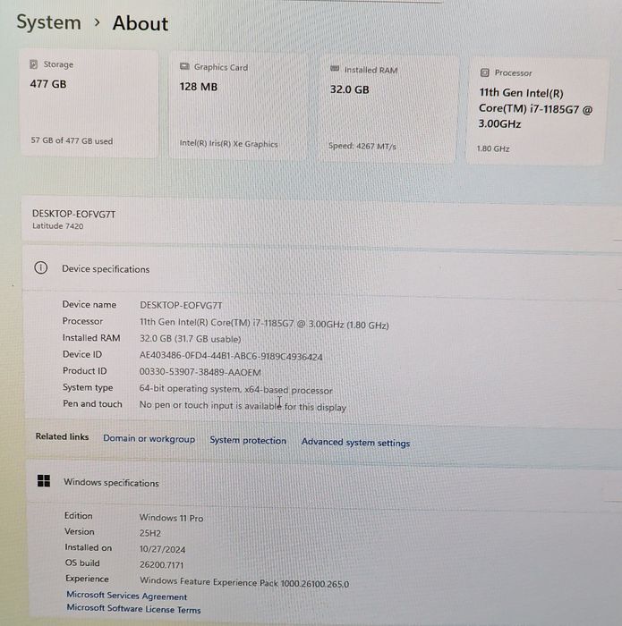Click 57 GB of 477 GB used text
The width and height of the screenshot is (622, 626).
coord(72,140)
